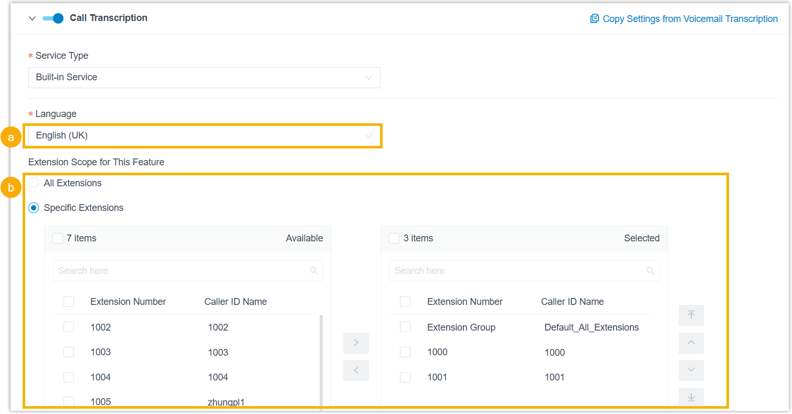
Task: Click the Available list vertical scrollbar
Action: coord(321,361)
